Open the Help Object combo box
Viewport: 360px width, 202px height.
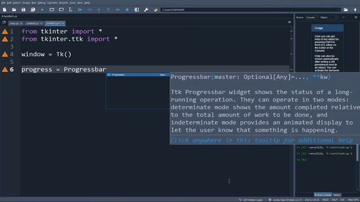click(334, 17)
